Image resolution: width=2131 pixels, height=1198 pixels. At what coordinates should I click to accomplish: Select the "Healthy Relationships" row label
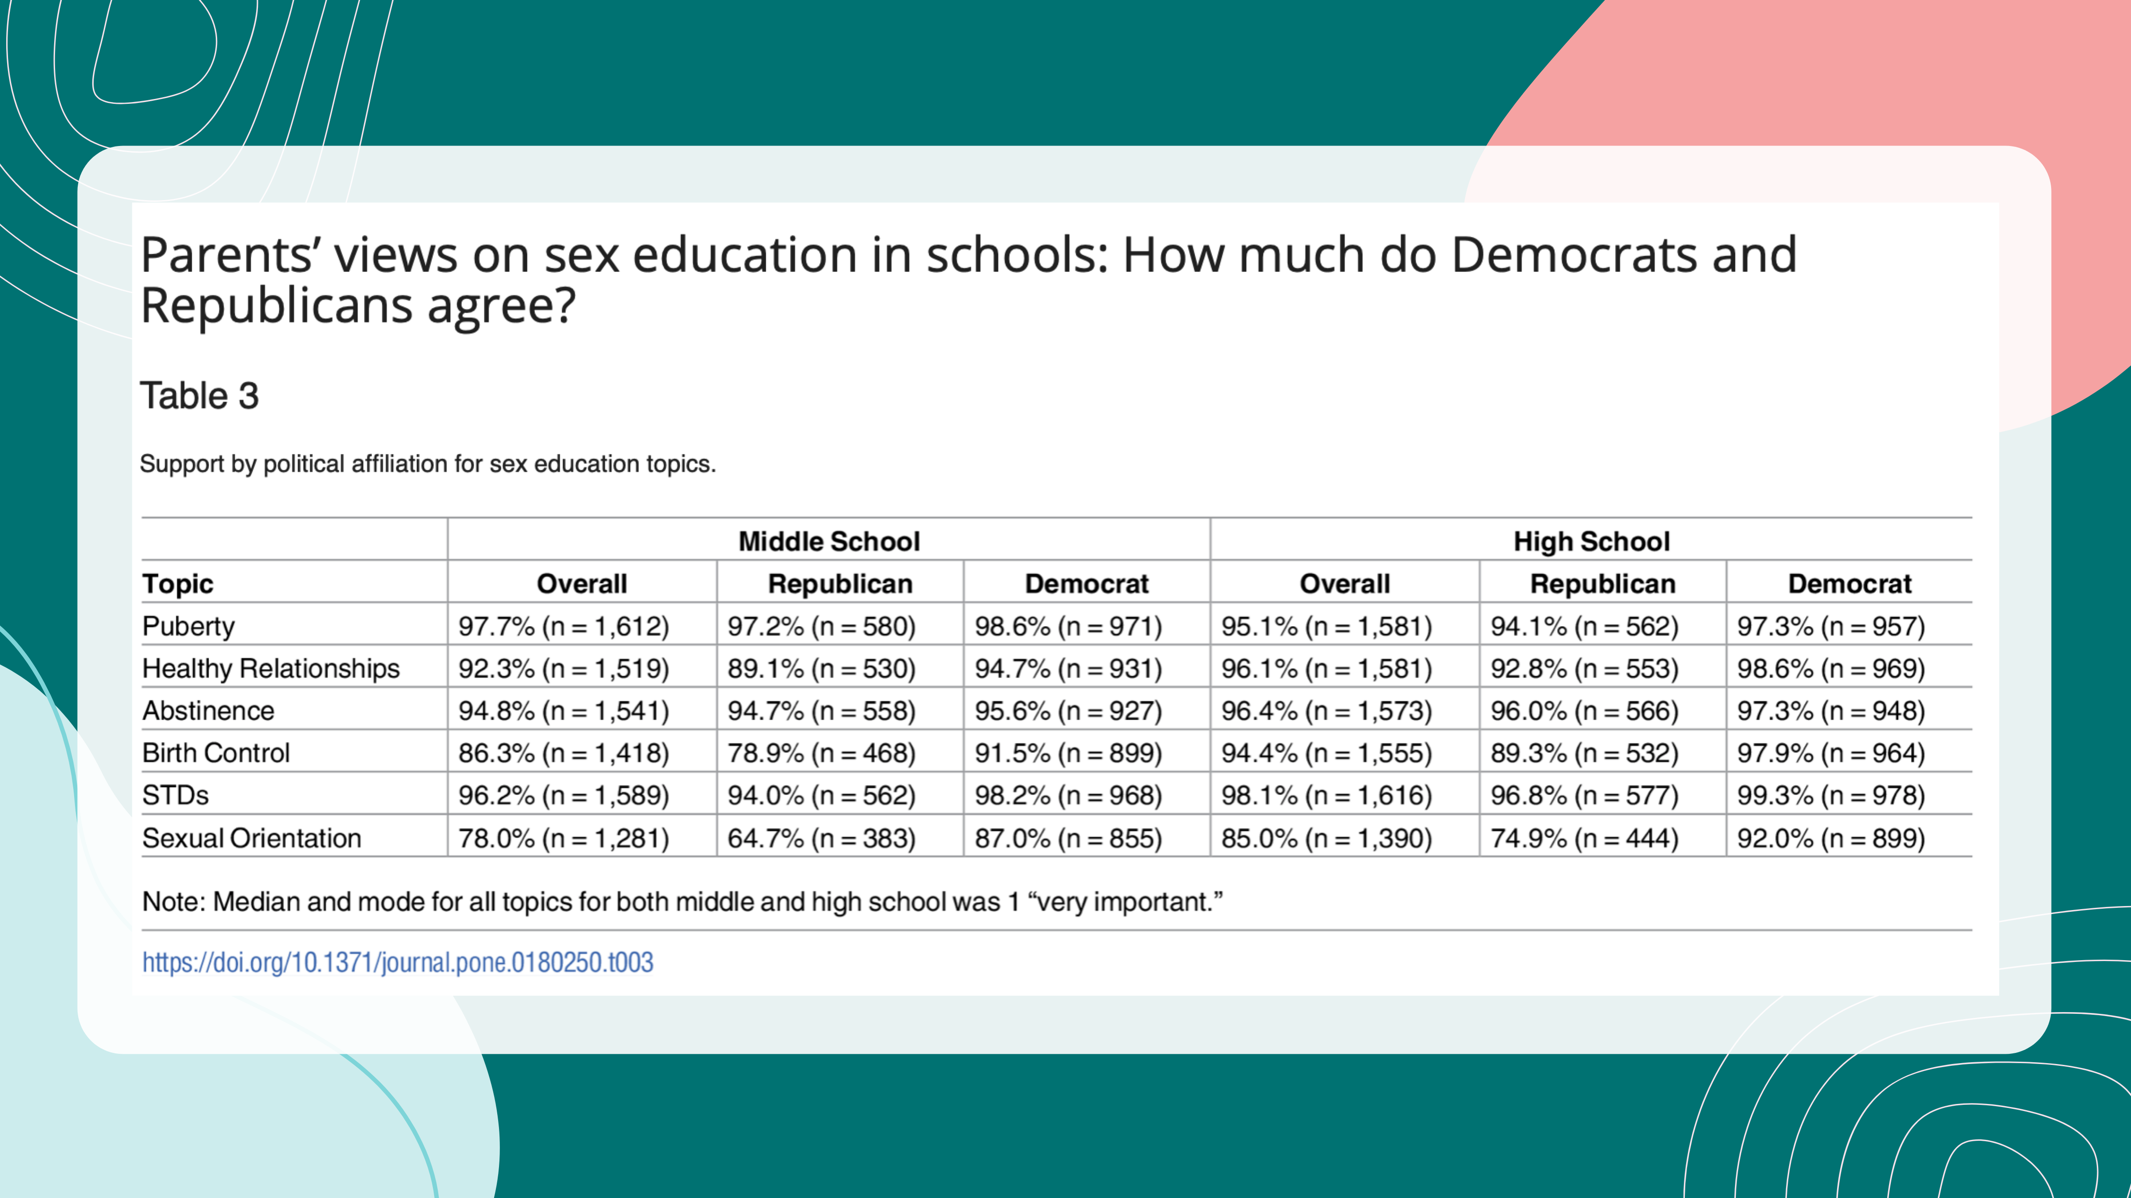pos(270,668)
